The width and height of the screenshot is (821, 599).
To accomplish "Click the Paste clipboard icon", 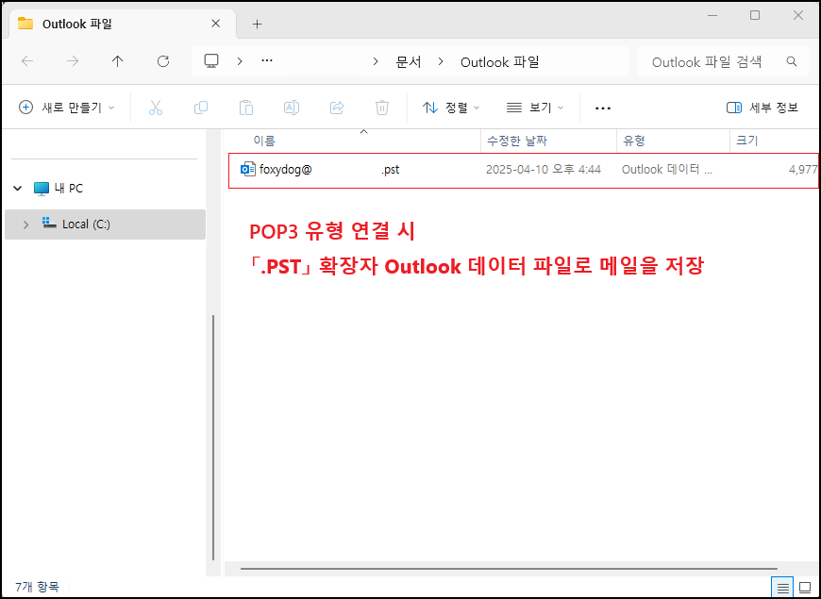I will coord(246,108).
